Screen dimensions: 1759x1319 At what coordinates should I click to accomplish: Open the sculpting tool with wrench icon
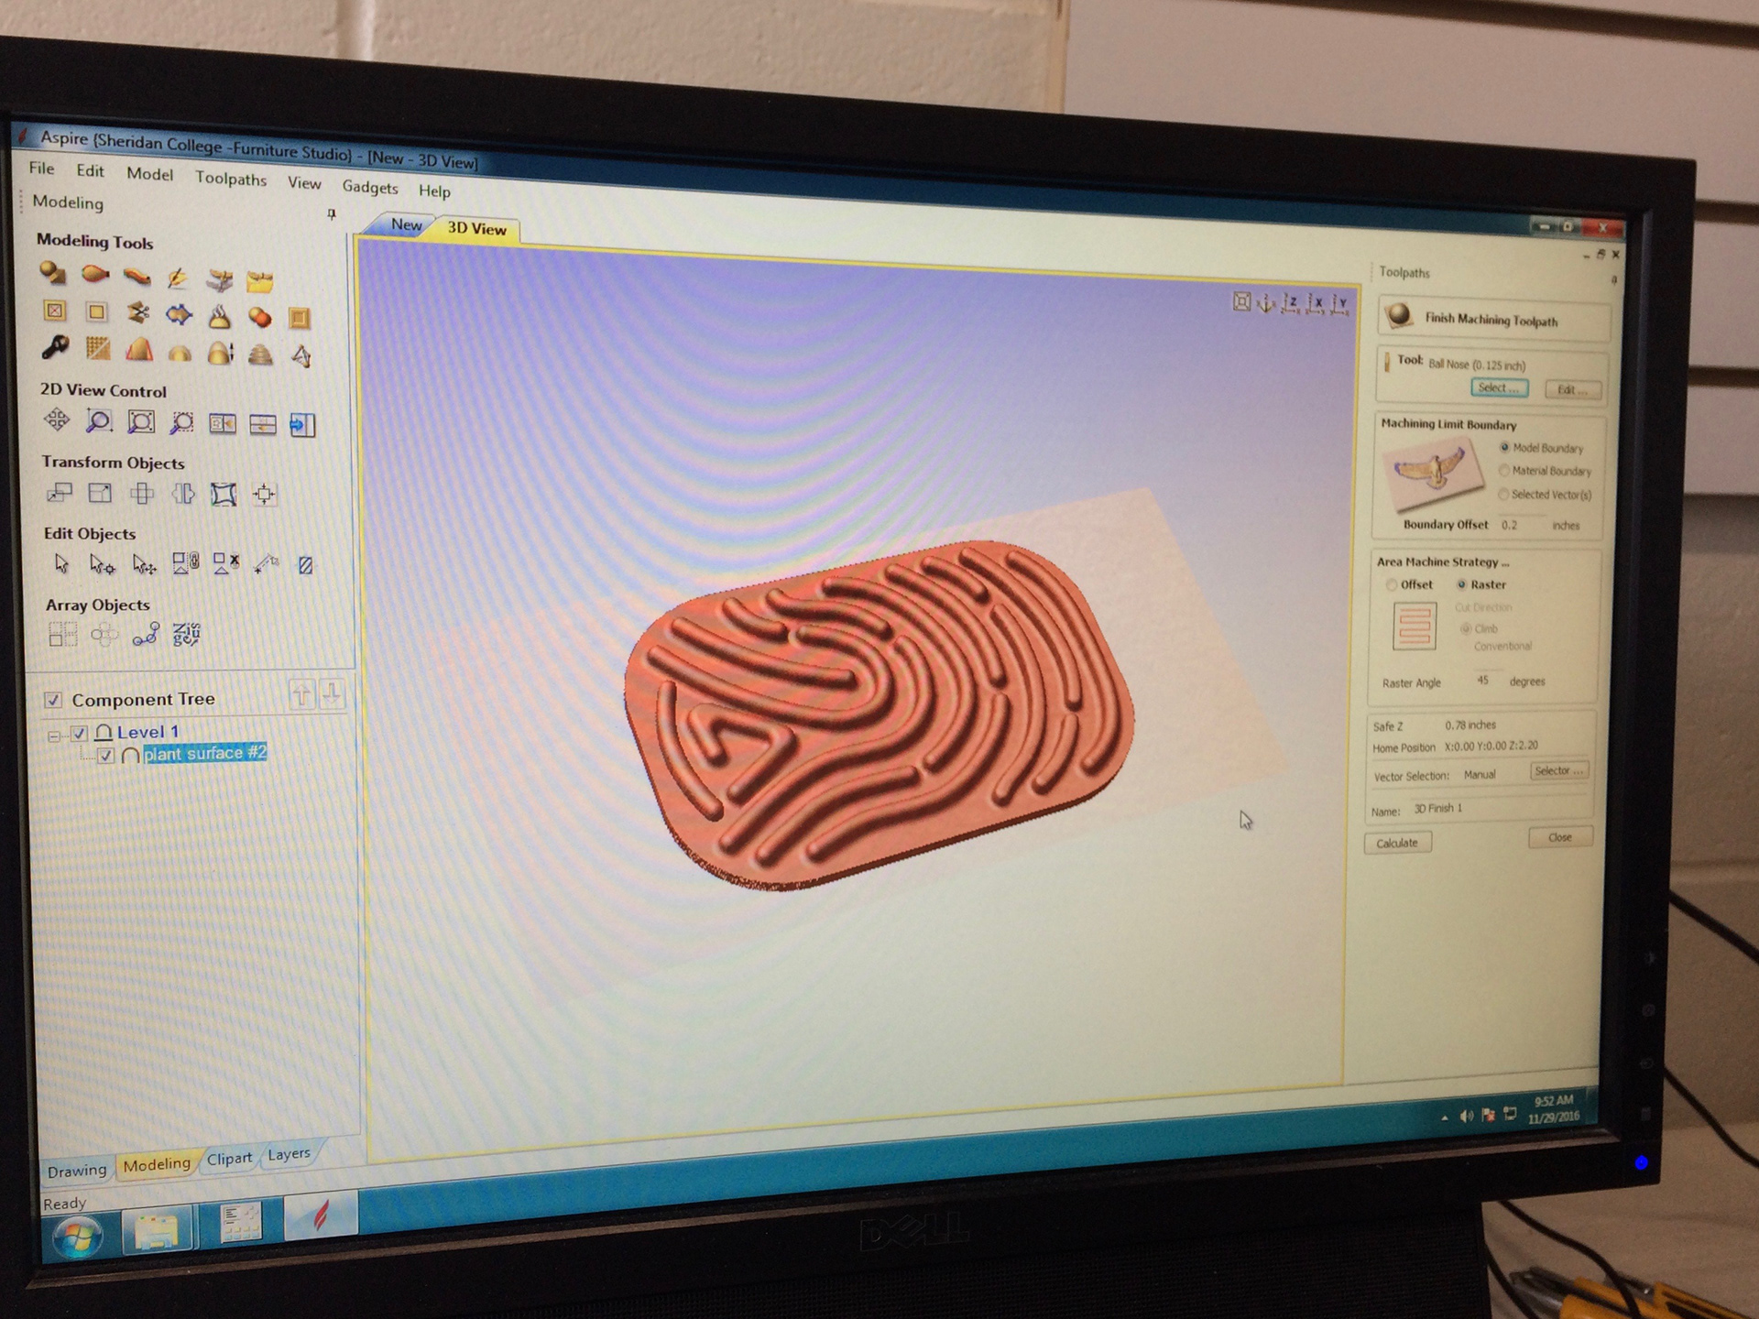55,348
